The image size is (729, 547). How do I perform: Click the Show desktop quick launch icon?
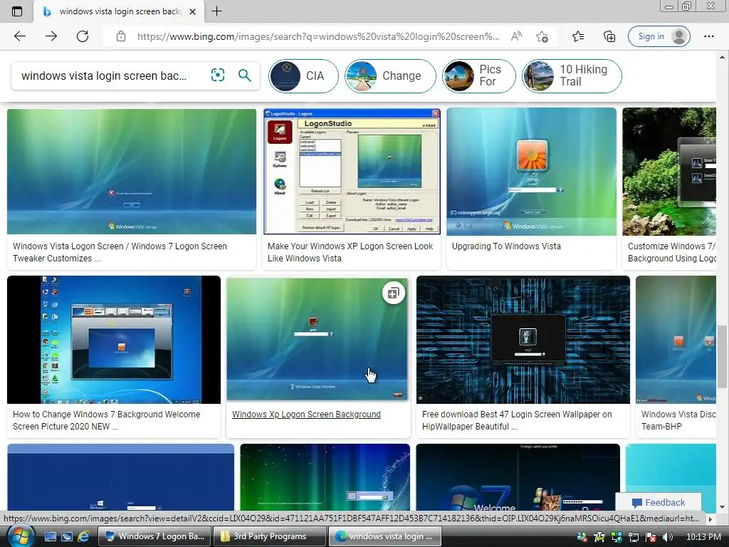click(x=50, y=536)
